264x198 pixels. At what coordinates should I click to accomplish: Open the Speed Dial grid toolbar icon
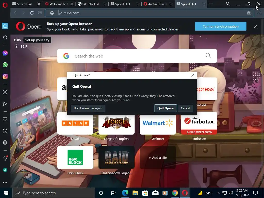coord(40,13)
